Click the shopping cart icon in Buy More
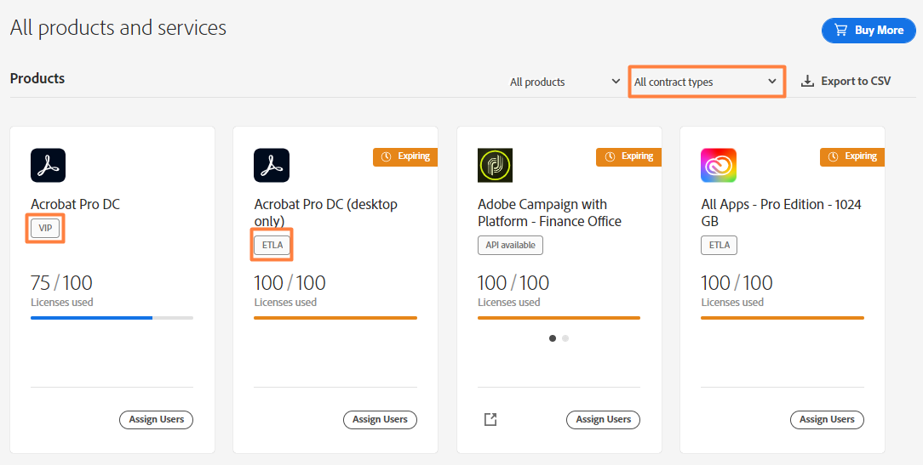 point(841,30)
